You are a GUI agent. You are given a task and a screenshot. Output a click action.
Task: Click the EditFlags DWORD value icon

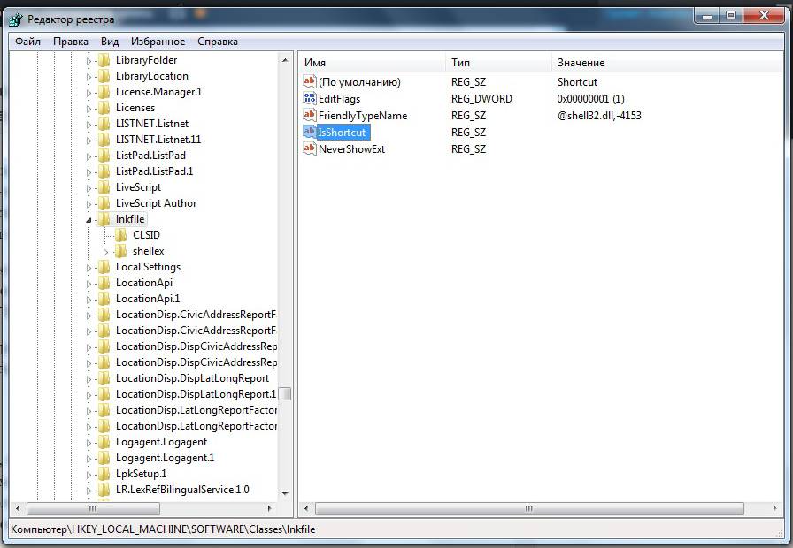[x=310, y=99]
